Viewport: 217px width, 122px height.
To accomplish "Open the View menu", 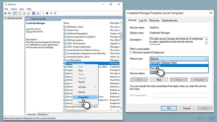I will [22, 9].
